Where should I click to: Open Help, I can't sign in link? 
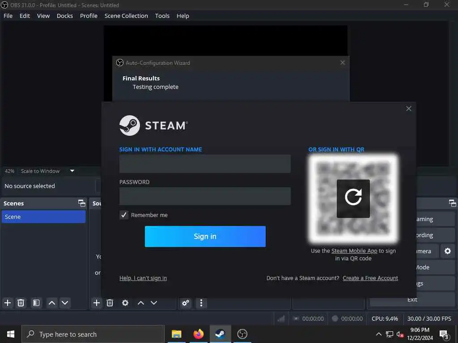pyautogui.click(x=143, y=278)
